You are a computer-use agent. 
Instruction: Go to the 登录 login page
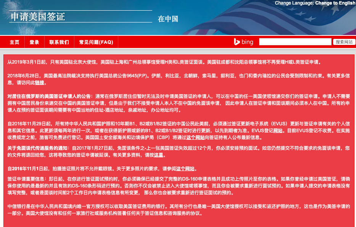tap(34, 42)
